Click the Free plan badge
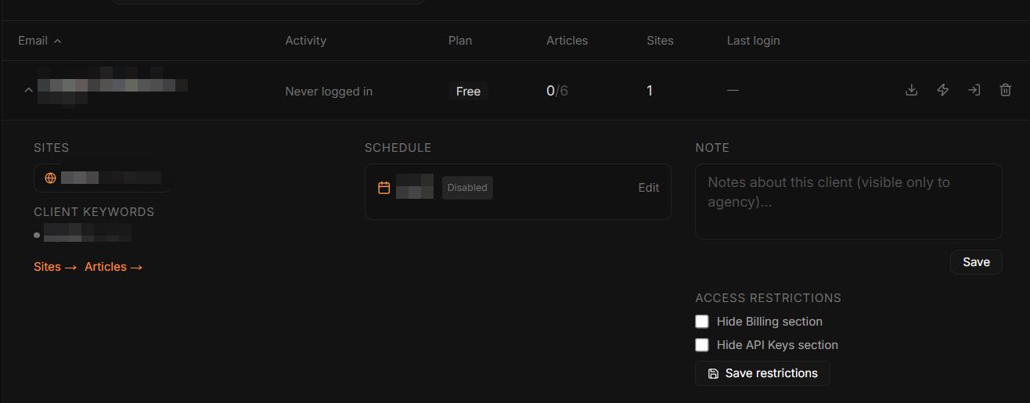The width and height of the screenshot is (1030, 403). pos(468,92)
